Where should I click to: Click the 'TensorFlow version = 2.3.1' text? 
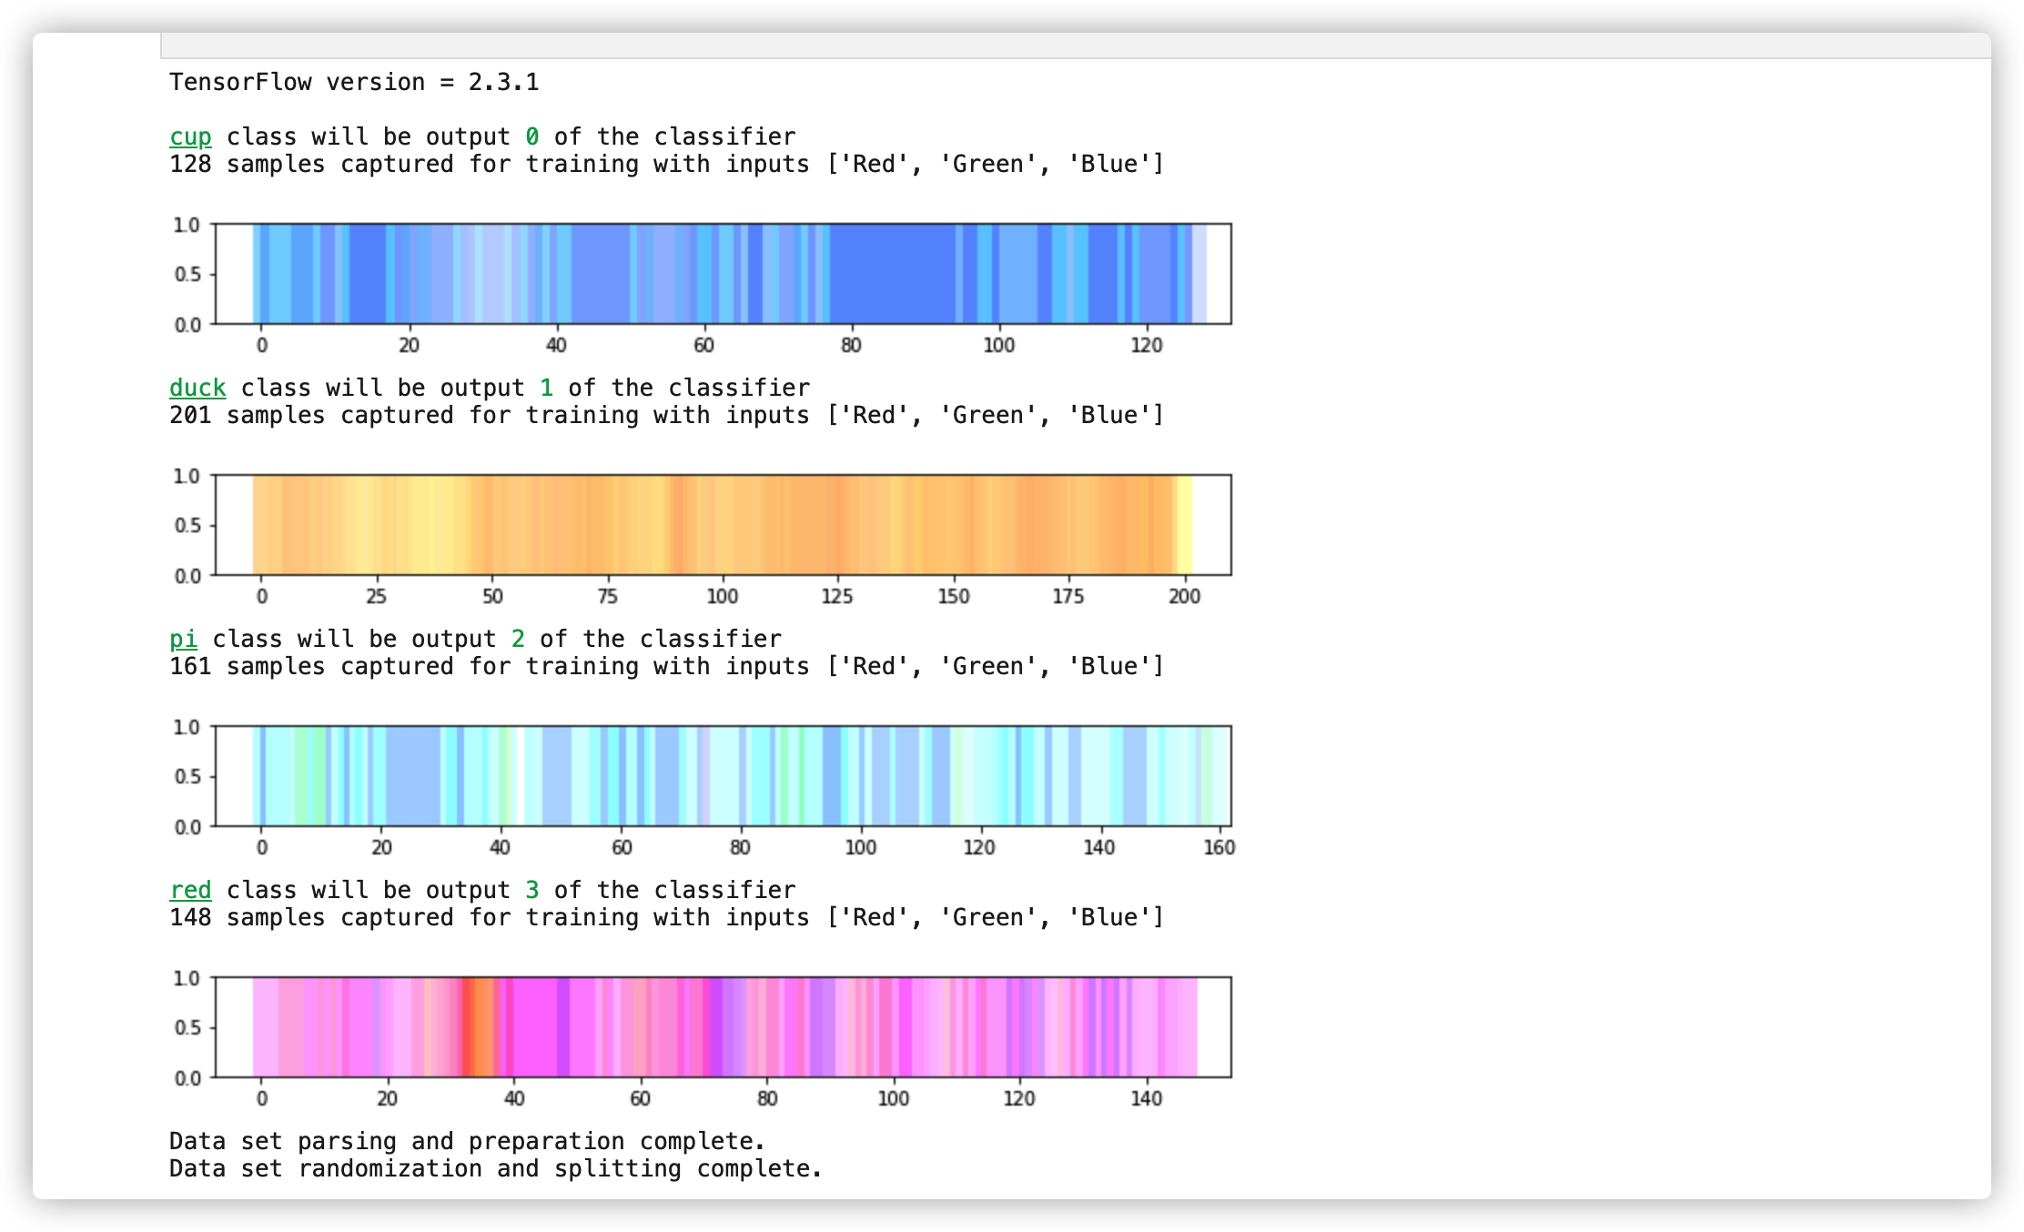coord(354,82)
